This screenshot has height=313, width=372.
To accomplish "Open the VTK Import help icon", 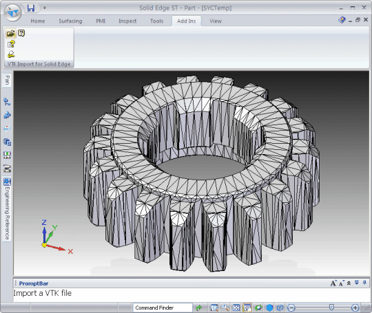I will click(x=21, y=33).
